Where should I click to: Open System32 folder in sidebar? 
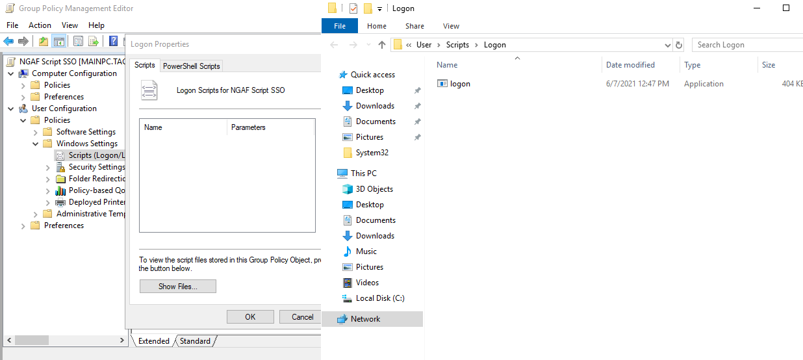[372, 153]
